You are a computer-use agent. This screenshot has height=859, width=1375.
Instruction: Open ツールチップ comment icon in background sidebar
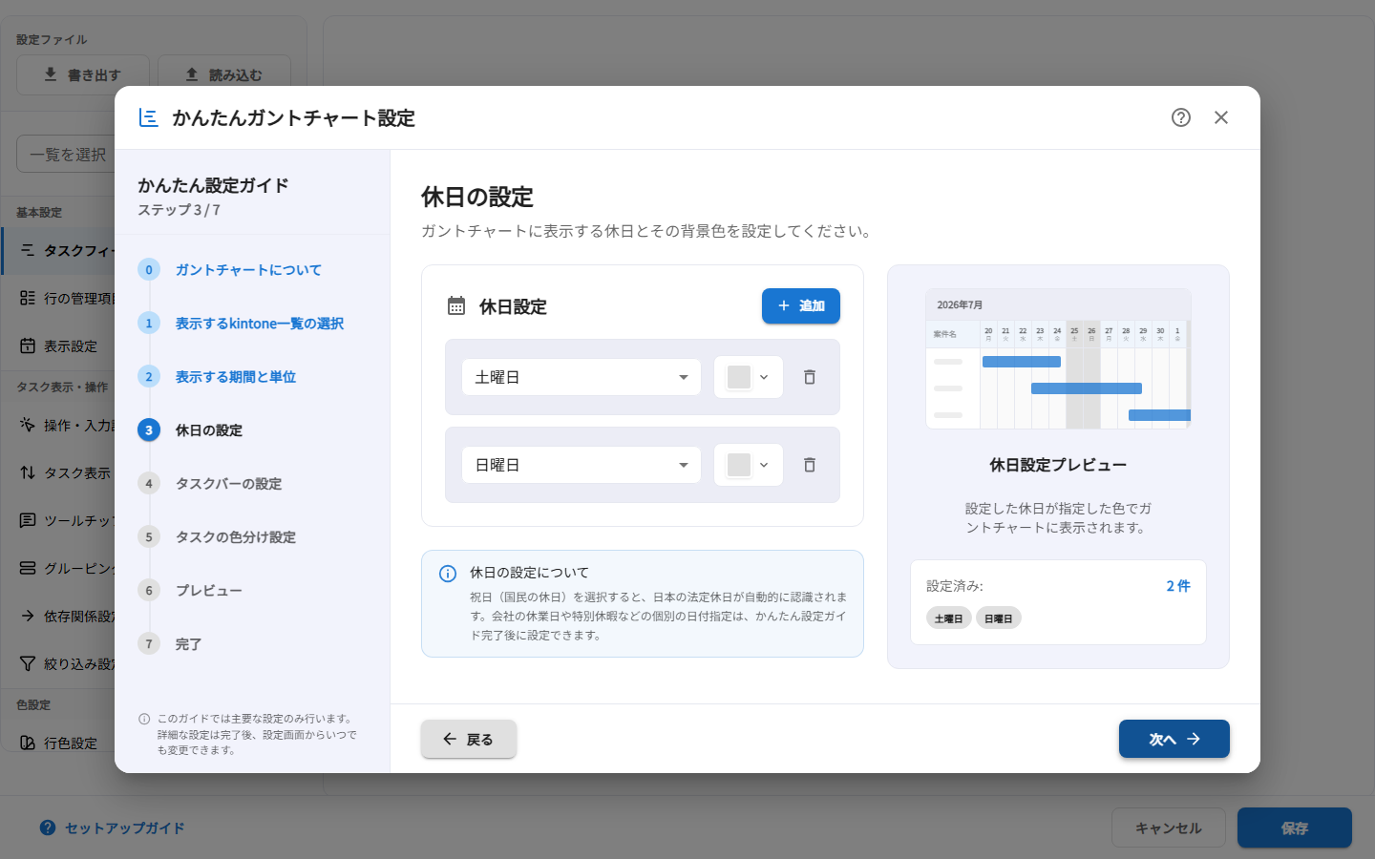[28, 520]
